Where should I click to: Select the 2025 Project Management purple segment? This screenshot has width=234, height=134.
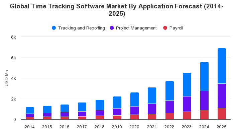click(222, 96)
